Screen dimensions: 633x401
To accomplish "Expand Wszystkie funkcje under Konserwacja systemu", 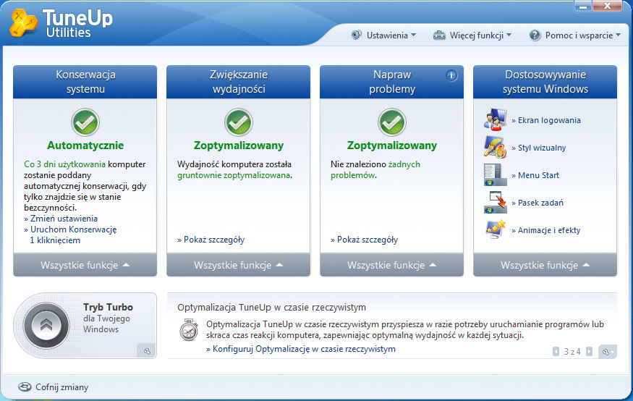I will tap(85, 266).
